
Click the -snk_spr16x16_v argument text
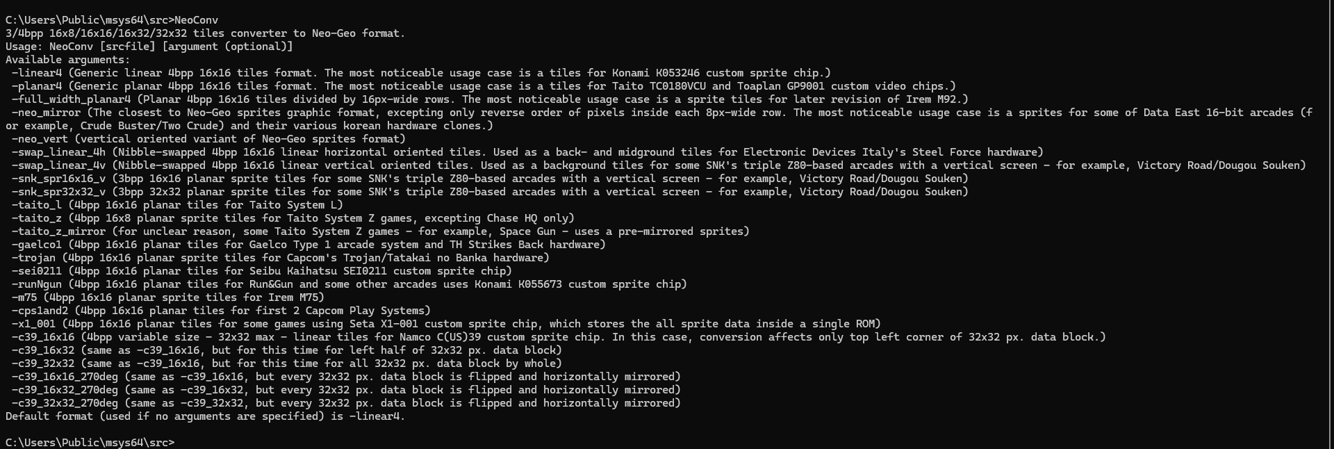pyautogui.click(x=58, y=179)
